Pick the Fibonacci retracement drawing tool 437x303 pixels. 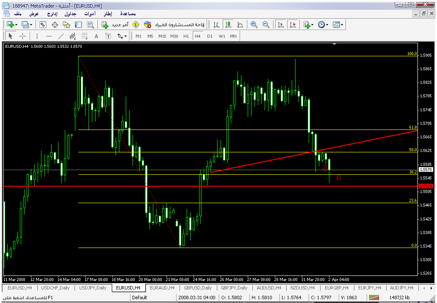[84, 36]
